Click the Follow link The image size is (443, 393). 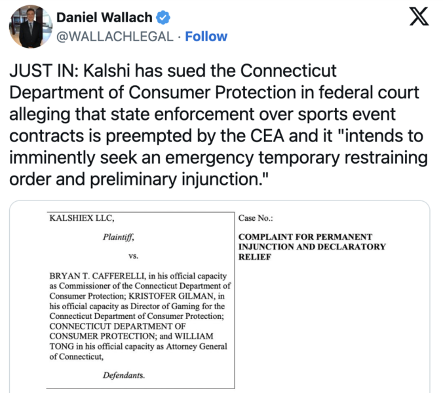point(206,37)
